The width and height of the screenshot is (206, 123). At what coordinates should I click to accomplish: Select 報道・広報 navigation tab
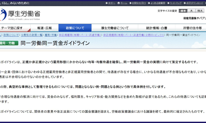(45, 28)
